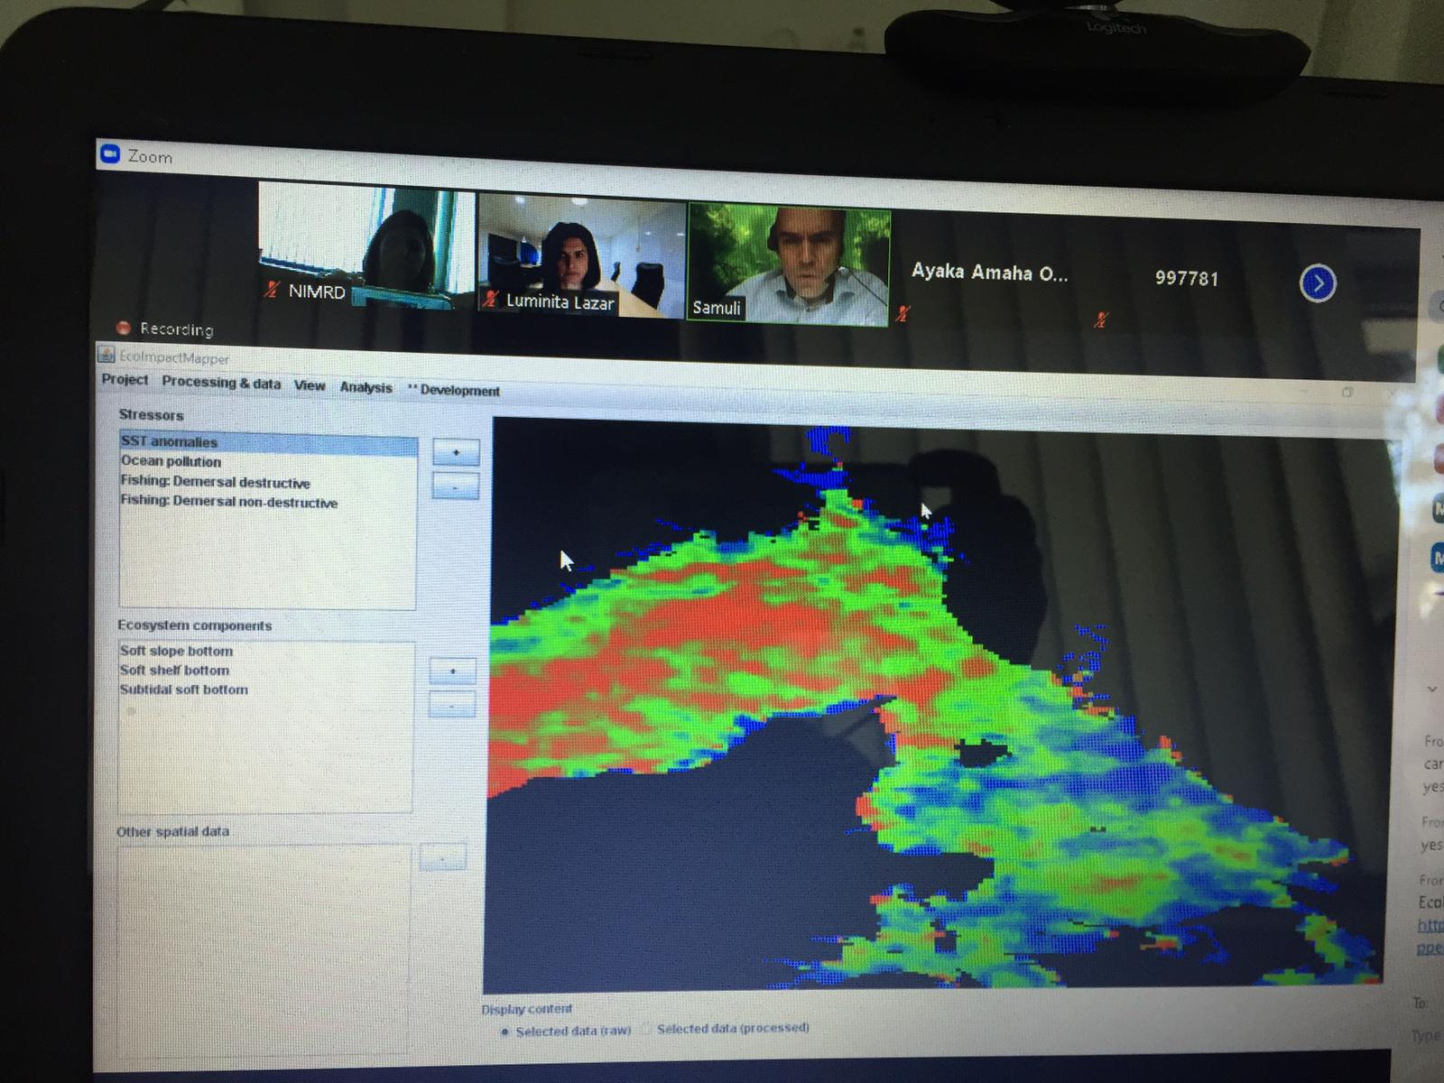Select the Ocean pollution stressor
This screenshot has width=1444, height=1083.
coord(171,461)
